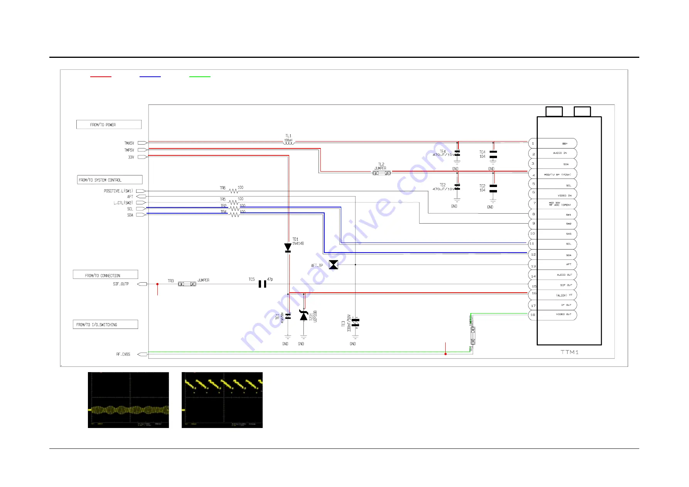Select pin 10 SAS label
689x487 pixels.
point(568,234)
